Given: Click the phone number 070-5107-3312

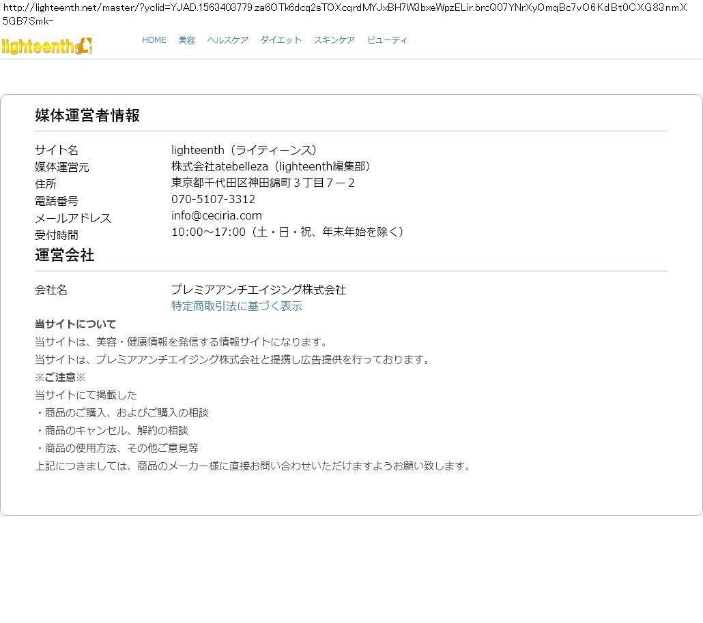Looking at the screenshot, I should coord(213,199).
